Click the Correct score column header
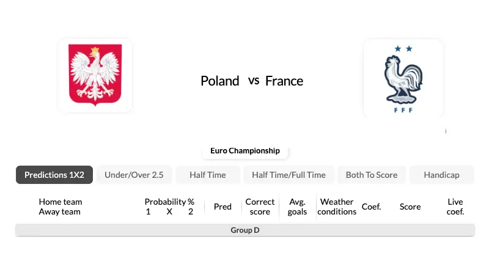 (x=260, y=207)
